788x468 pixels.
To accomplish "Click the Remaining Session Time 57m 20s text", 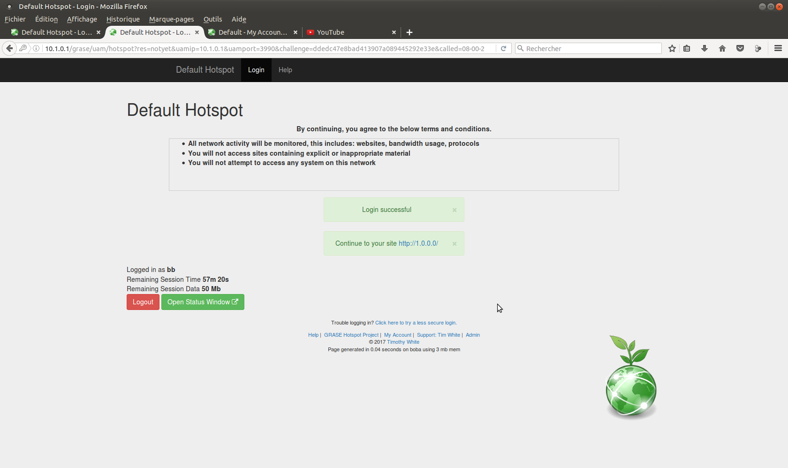I will (x=178, y=279).
